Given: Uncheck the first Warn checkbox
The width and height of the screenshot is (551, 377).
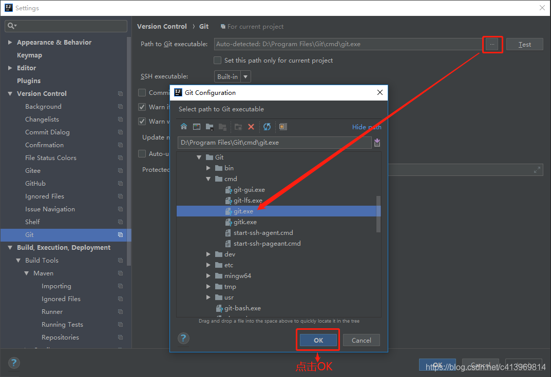Looking at the screenshot, I should [142, 107].
